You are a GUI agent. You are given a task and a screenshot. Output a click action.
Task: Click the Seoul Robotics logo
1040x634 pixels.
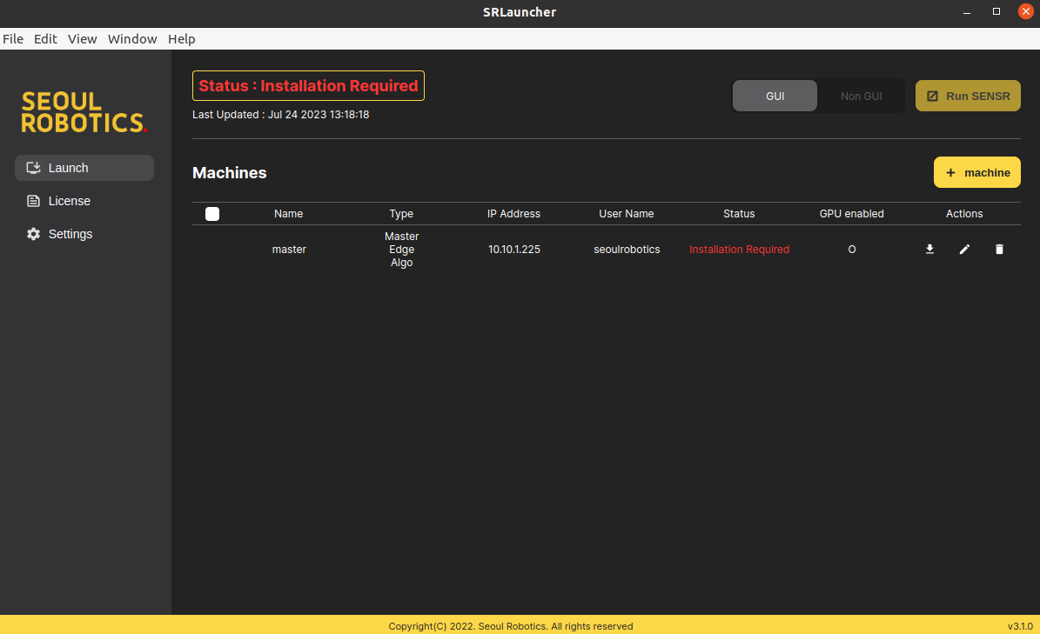(x=84, y=112)
